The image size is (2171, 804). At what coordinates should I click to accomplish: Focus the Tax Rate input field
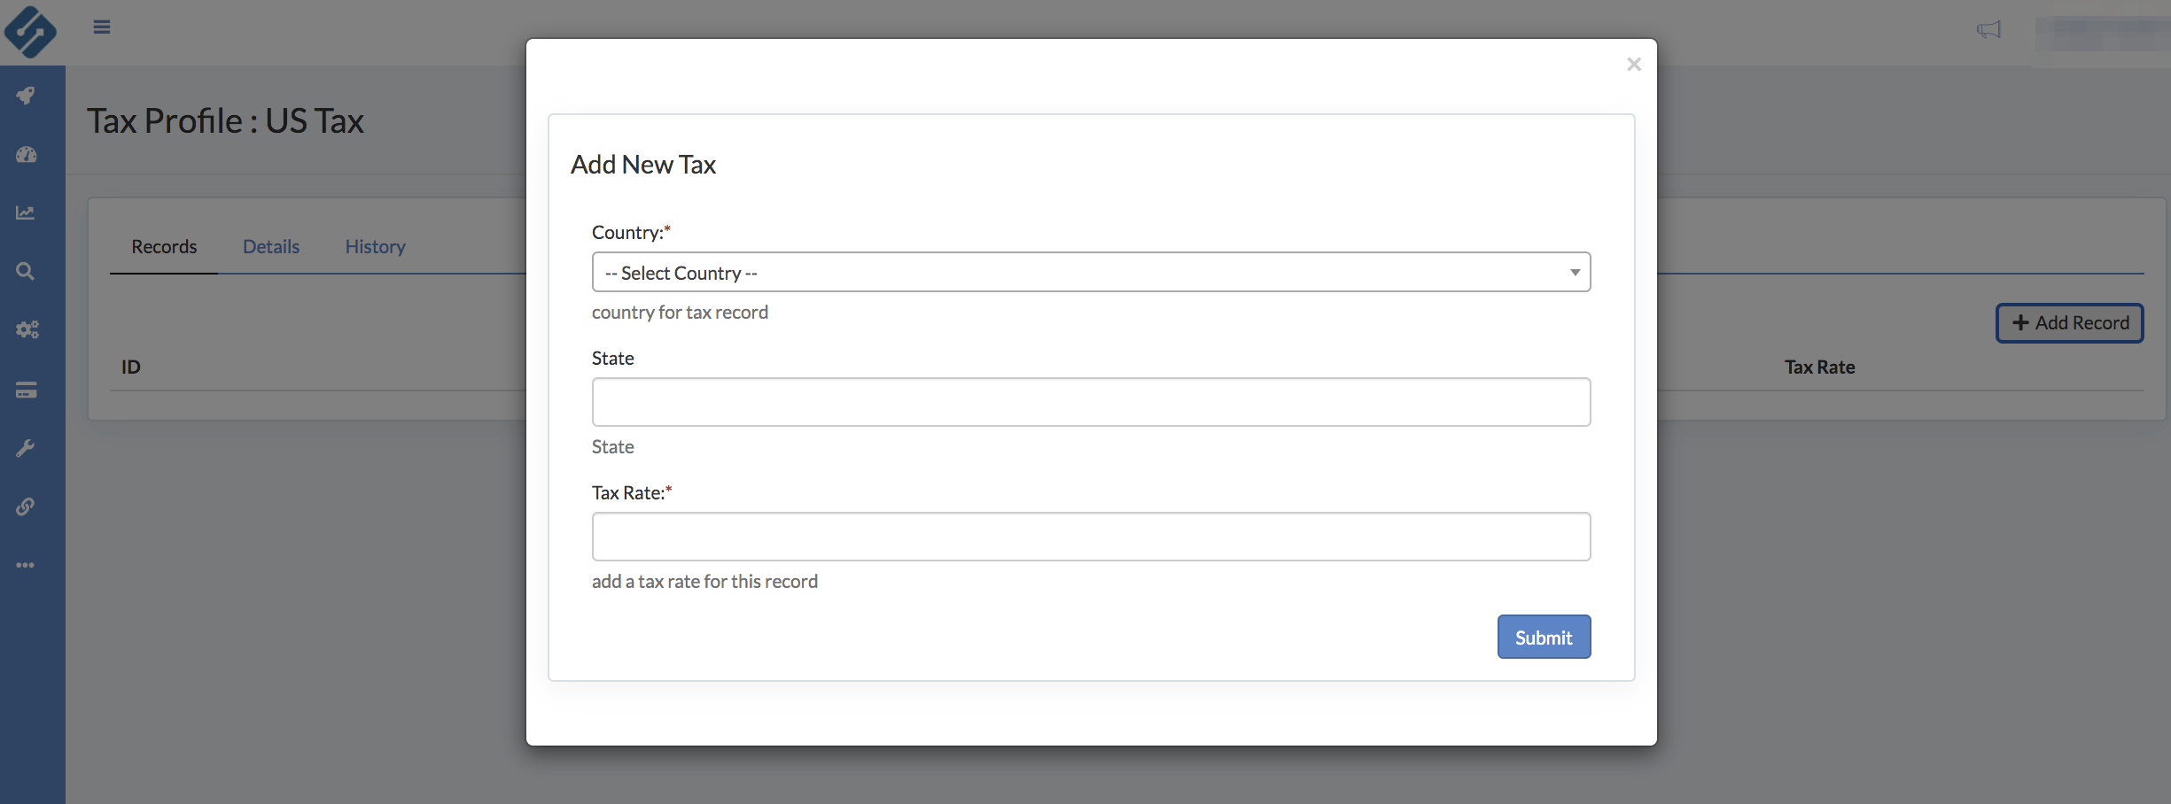(x=1091, y=537)
